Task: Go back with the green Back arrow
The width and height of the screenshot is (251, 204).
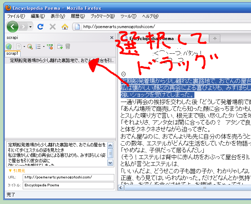Action: click(x=12, y=27)
